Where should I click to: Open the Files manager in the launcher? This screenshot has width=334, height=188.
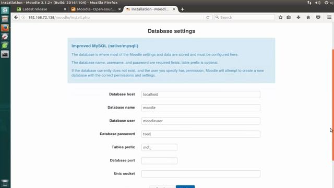(x=5, y=19)
